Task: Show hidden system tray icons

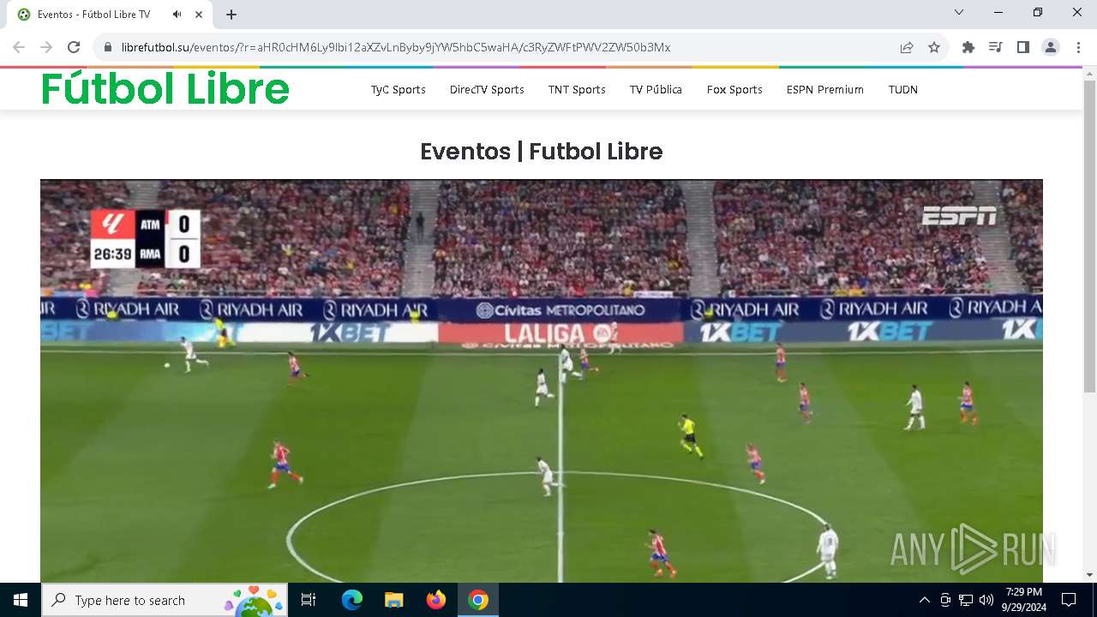Action: (x=924, y=600)
